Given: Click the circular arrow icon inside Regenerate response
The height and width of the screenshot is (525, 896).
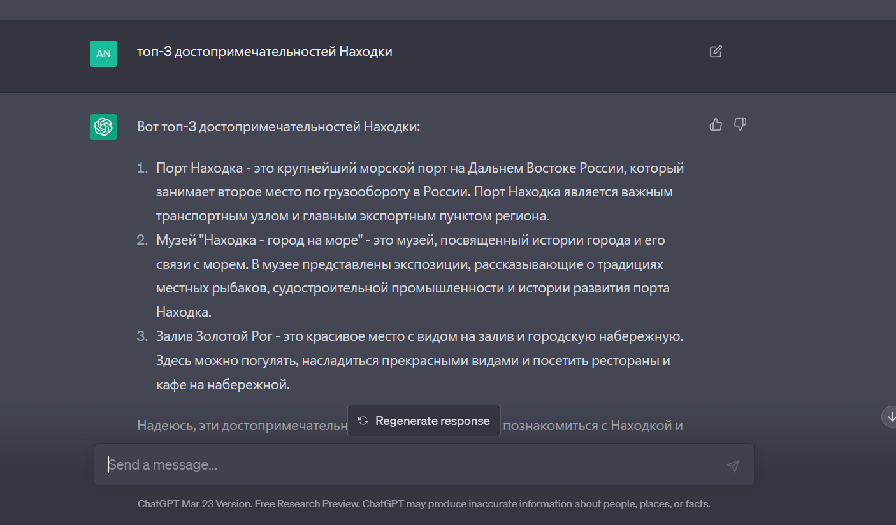Looking at the screenshot, I should 363,421.
